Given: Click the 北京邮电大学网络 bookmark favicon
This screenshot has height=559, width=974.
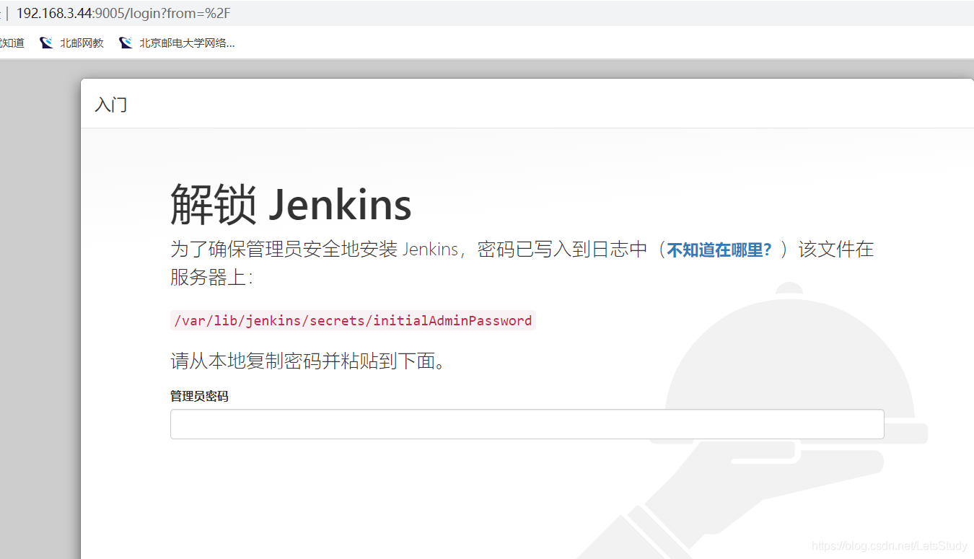Looking at the screenshot, I should tap(126, 43).
